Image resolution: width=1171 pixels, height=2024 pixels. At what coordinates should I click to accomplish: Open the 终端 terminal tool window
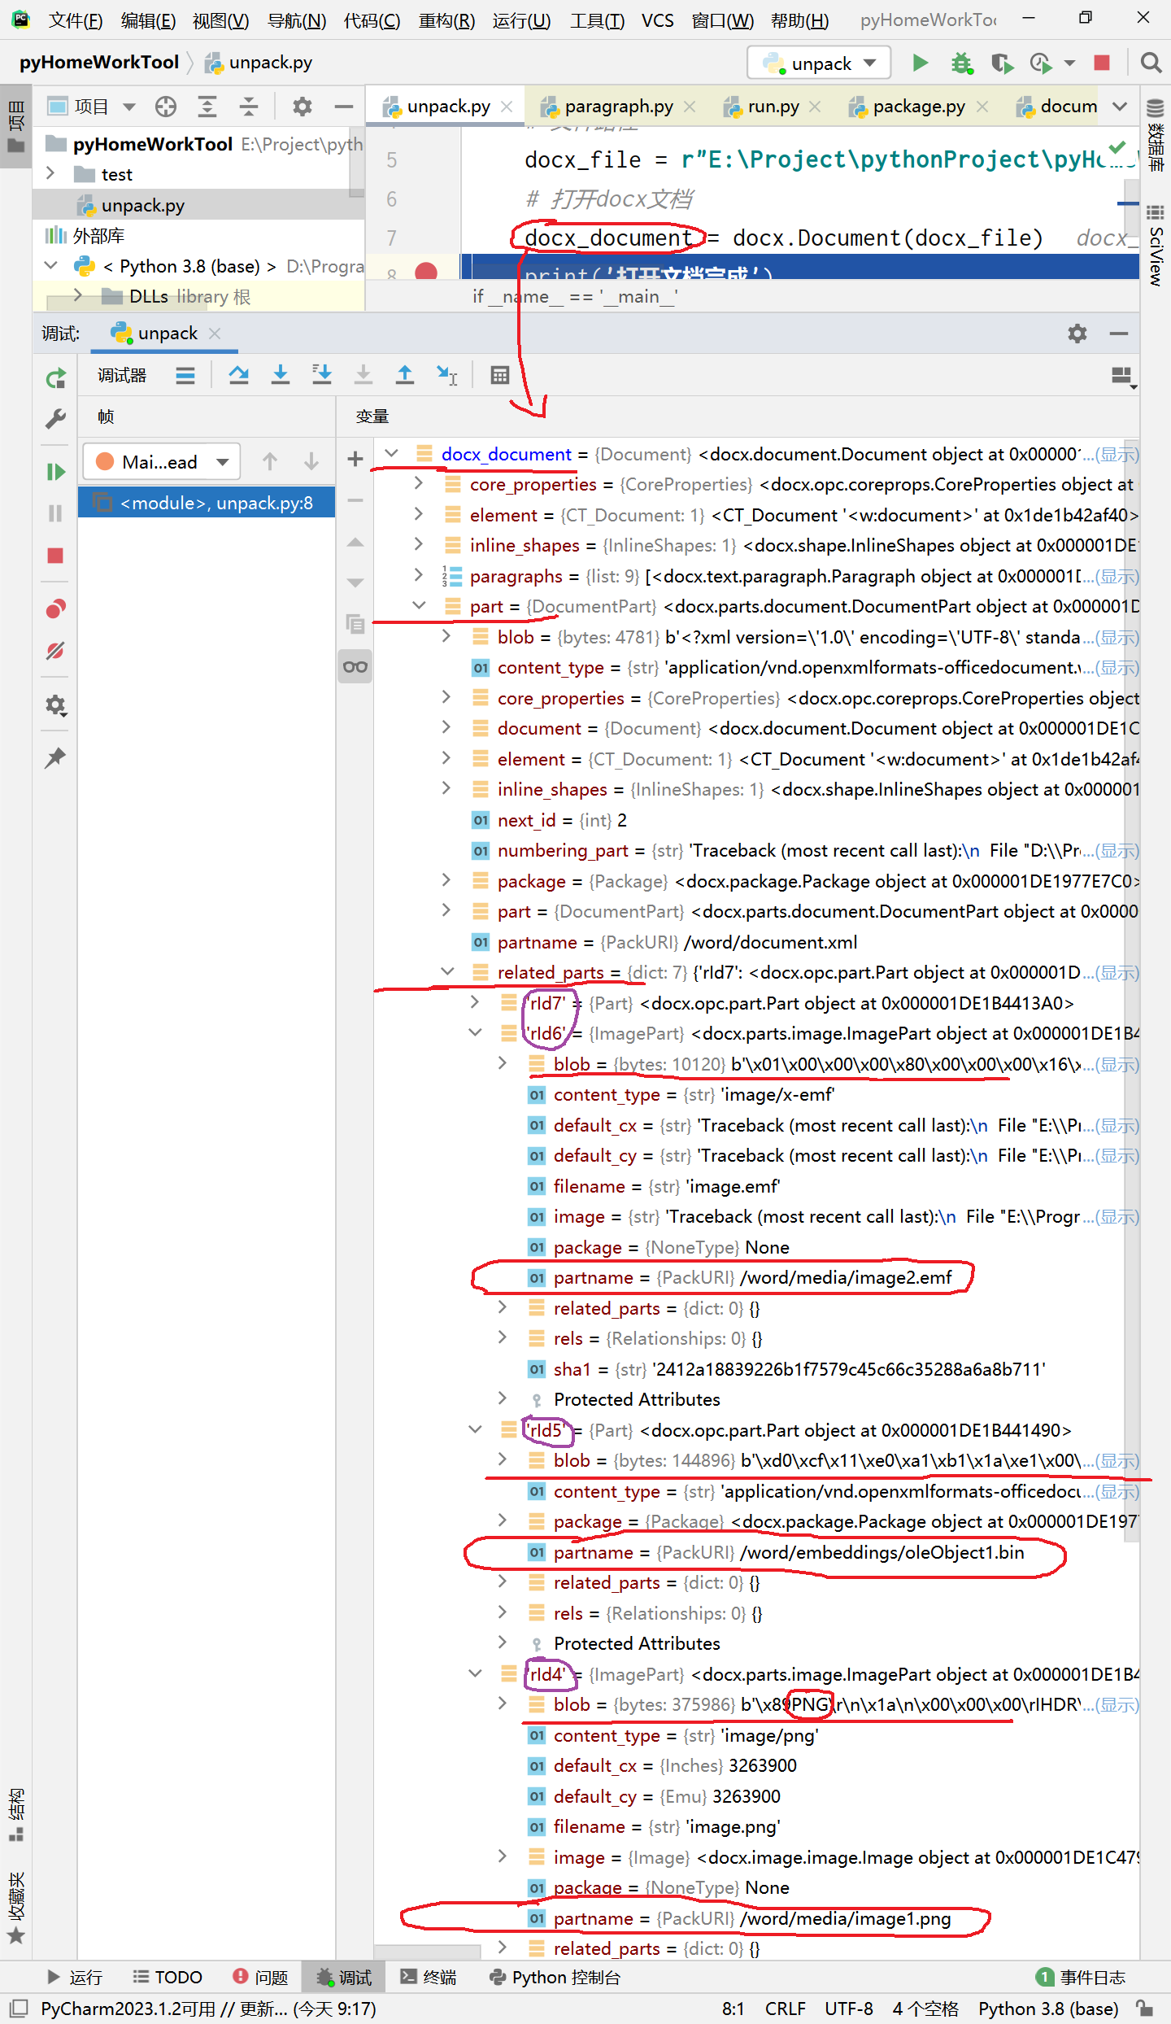[x=429, y=1978]
